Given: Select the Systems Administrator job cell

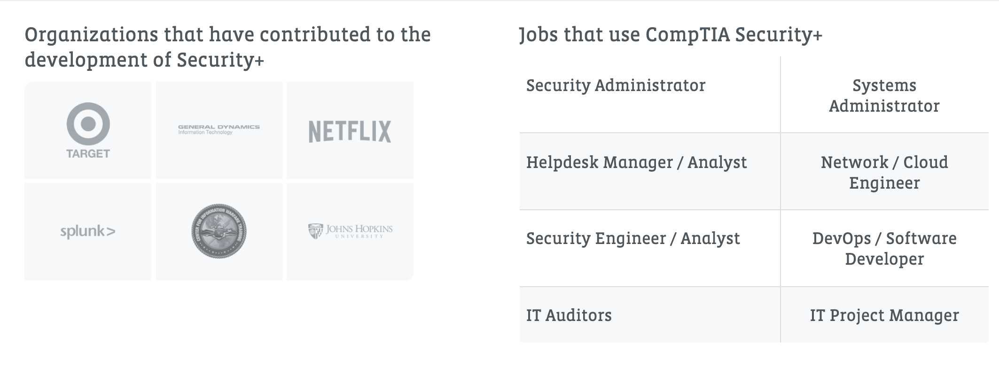Looking at the screenshot, I should pos(884,96).
